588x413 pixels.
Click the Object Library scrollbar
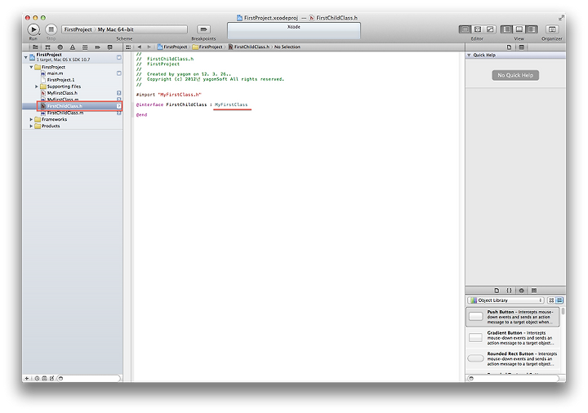pos(563,312)
